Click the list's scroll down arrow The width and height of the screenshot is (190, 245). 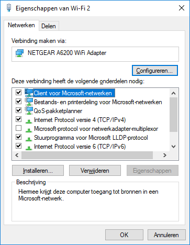[173, 147]
